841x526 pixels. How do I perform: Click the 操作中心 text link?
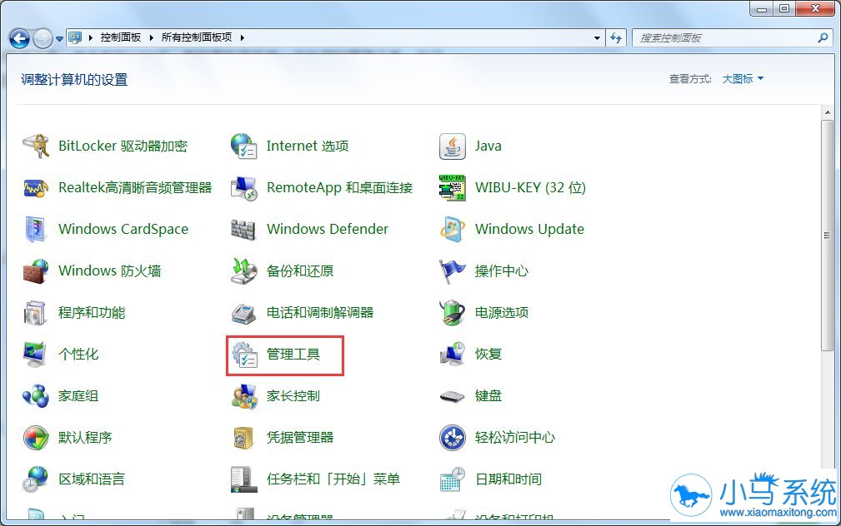point(502,271)
